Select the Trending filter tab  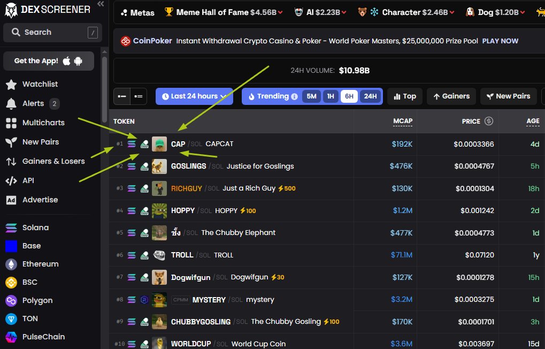point(273,96)
